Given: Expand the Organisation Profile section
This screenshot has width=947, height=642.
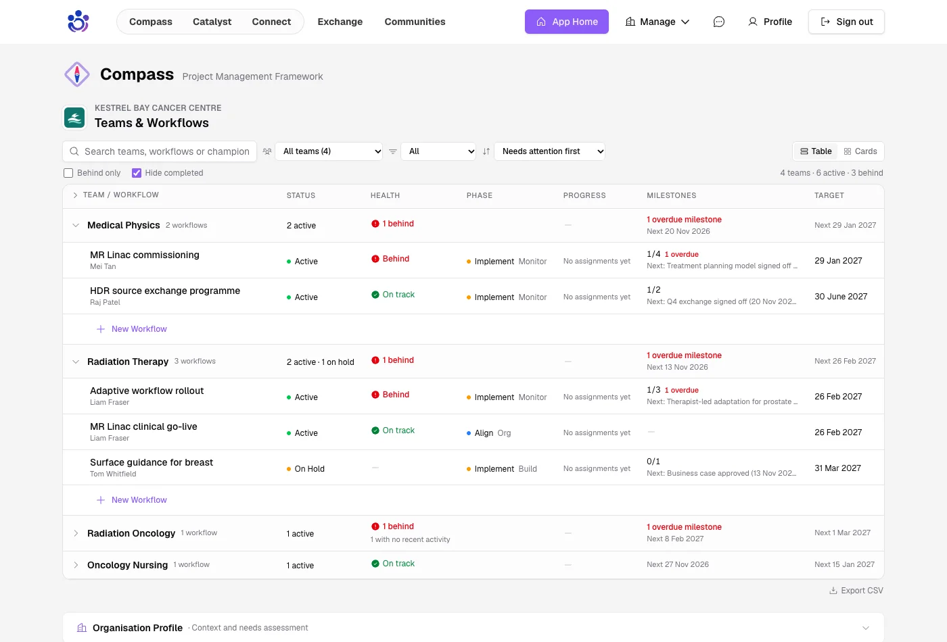Looking at the screenshot, I should tap(866, 628).
